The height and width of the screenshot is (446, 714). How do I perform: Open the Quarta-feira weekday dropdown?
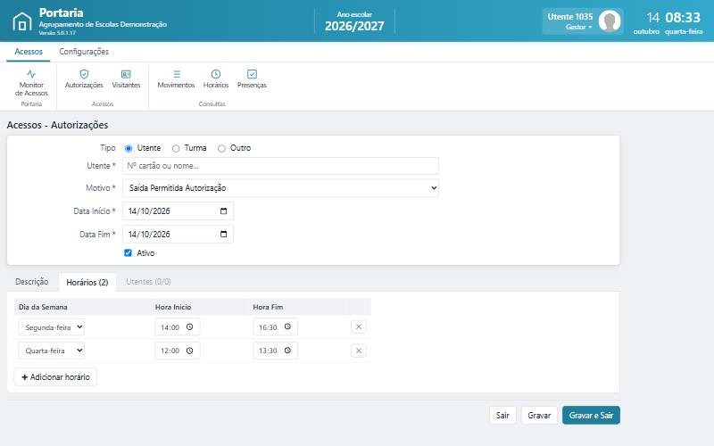52,351
